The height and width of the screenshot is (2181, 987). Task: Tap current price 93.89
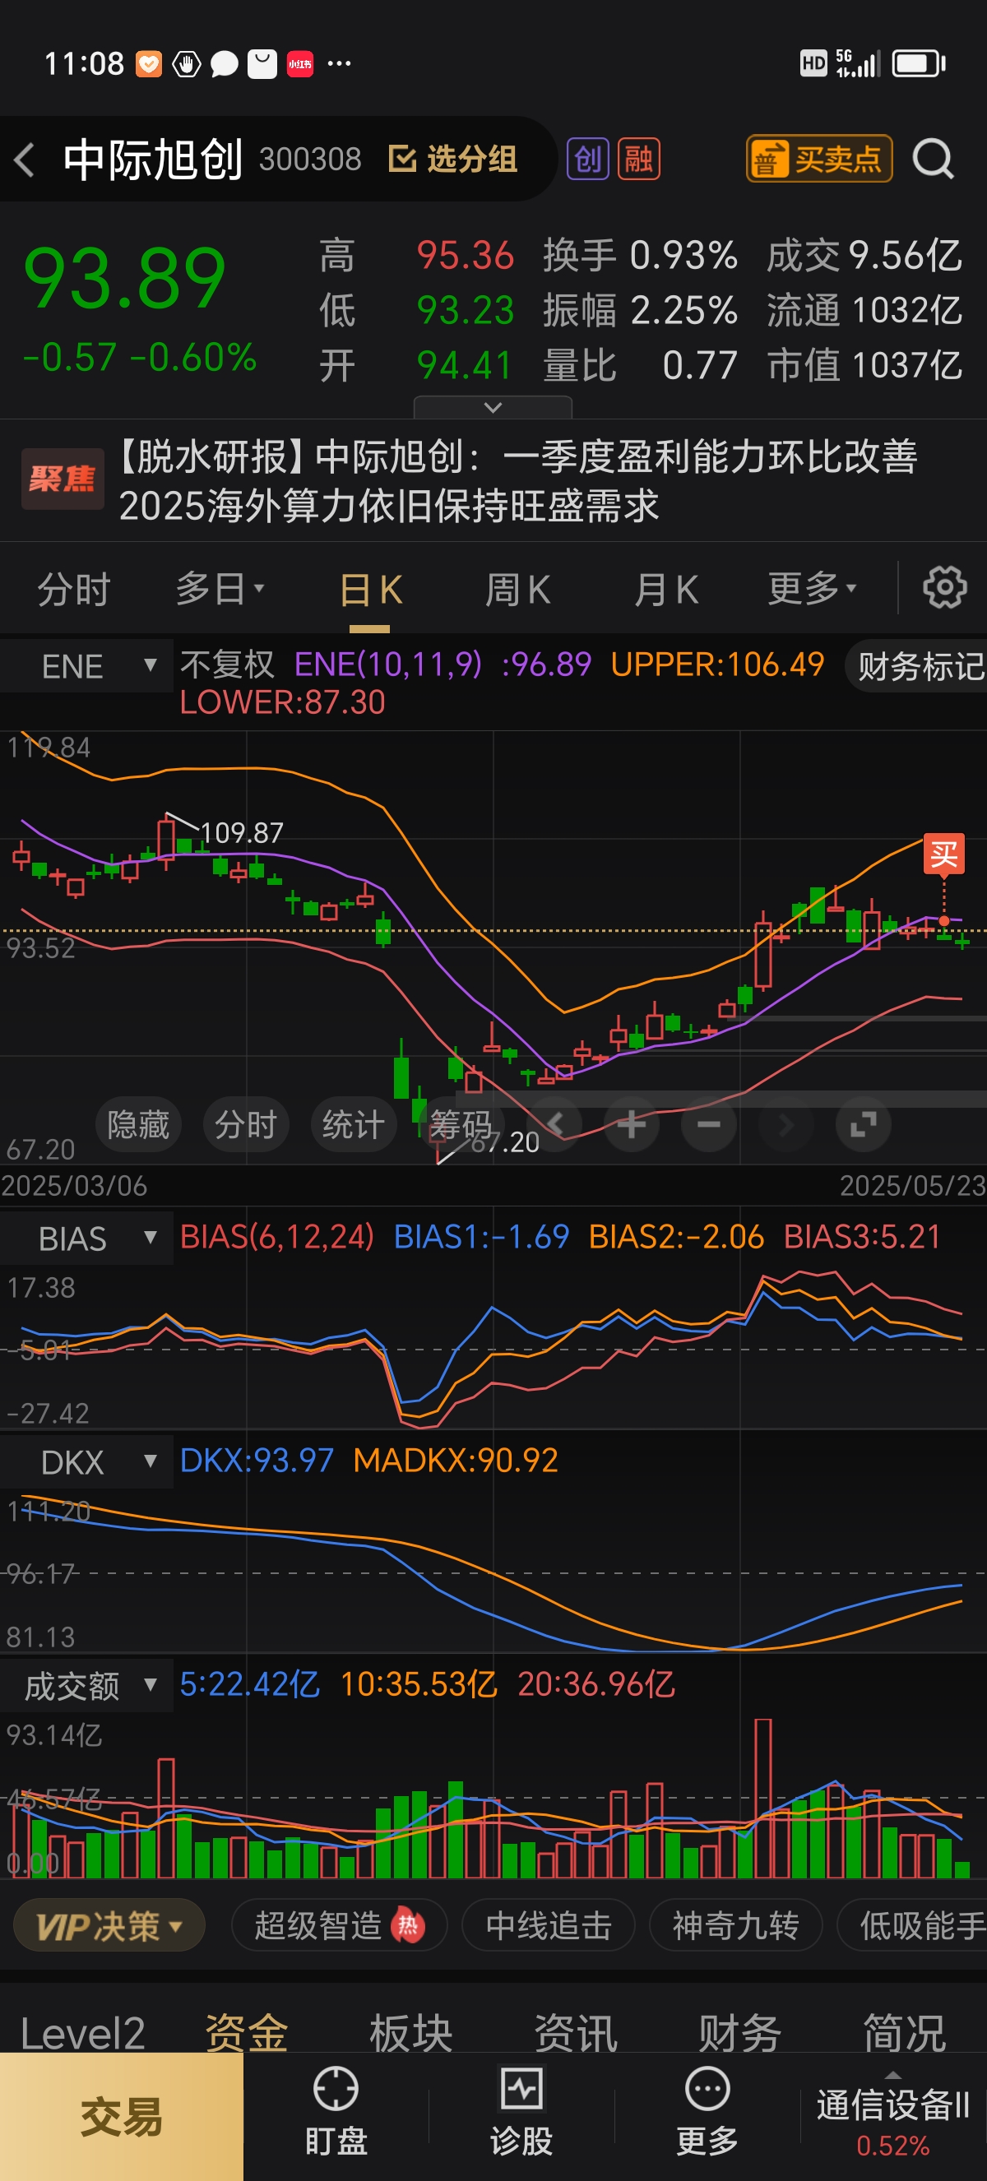click(x=125, y=278)
